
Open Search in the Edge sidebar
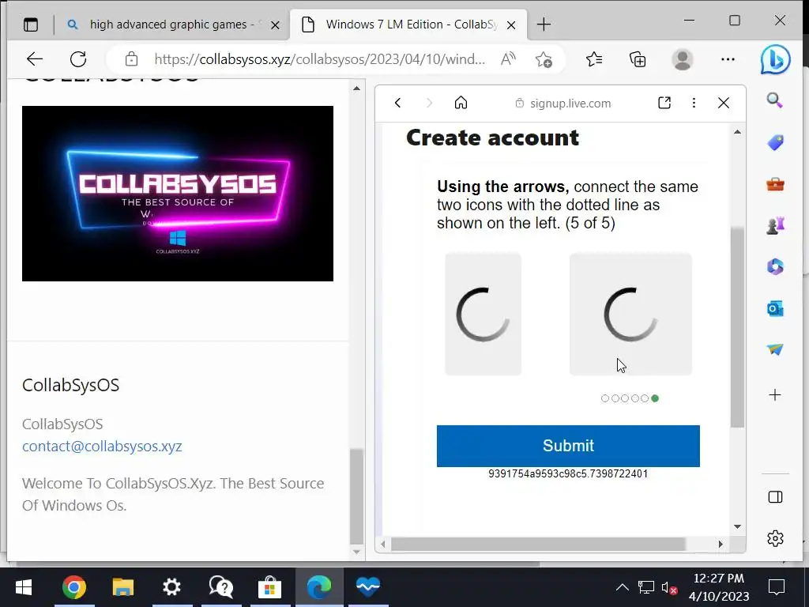click(775, 100)
